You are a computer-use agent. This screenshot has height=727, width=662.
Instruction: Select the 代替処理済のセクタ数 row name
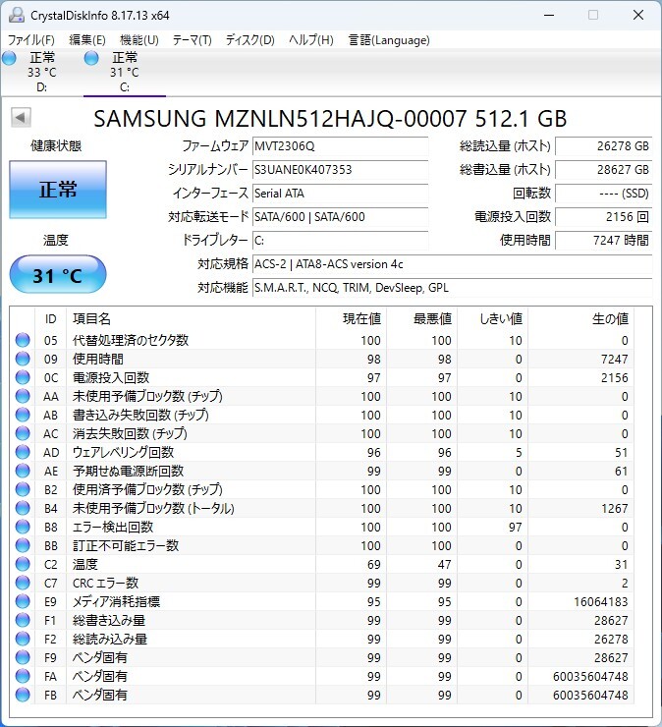(131, 340)
